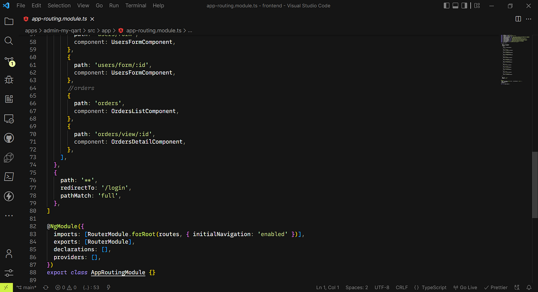The height and width of the screenshot is (292, 538).
Task: Open the Remote Explorer panel
Action: point(8,118)
